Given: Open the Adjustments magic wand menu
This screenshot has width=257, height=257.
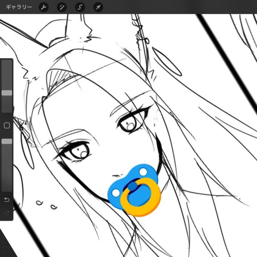Looking at the screenshot, I should [x=62, y=7].
